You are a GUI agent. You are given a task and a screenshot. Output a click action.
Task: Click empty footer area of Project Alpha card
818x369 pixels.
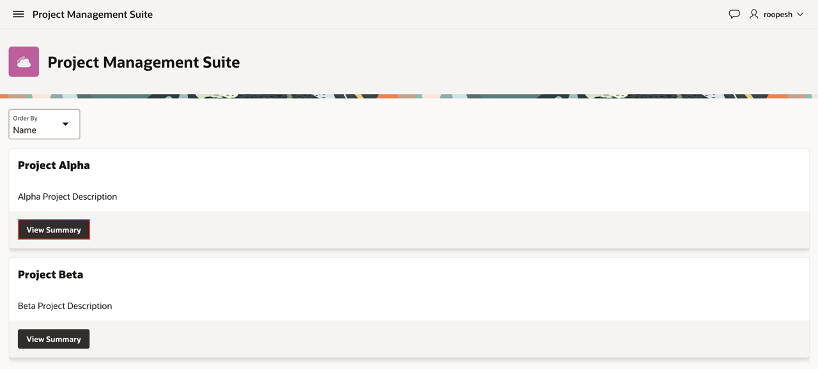[x=447, y=230]
